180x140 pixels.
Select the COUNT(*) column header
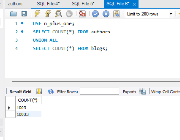click(x=28, y=100)
